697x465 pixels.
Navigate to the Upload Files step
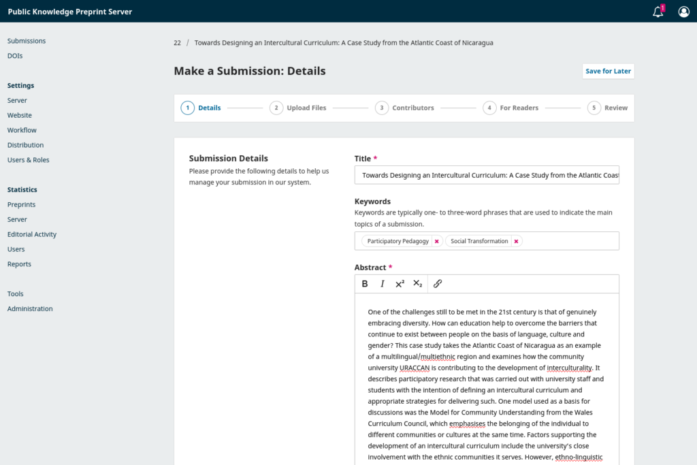(x=304, y=108)
